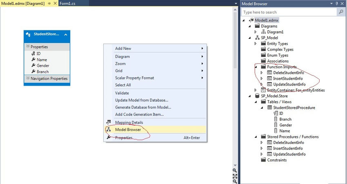Open Scalar Property Format submenu
Image resolution: width=347 pixels, height=184 pixels.
coord(160,78)
